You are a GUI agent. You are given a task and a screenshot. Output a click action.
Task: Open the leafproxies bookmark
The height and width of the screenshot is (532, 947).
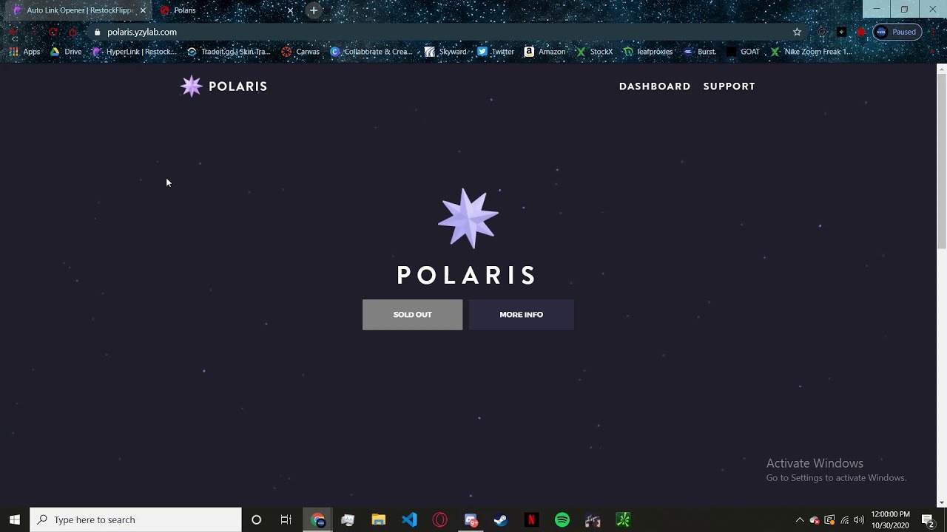pos(648,52)
